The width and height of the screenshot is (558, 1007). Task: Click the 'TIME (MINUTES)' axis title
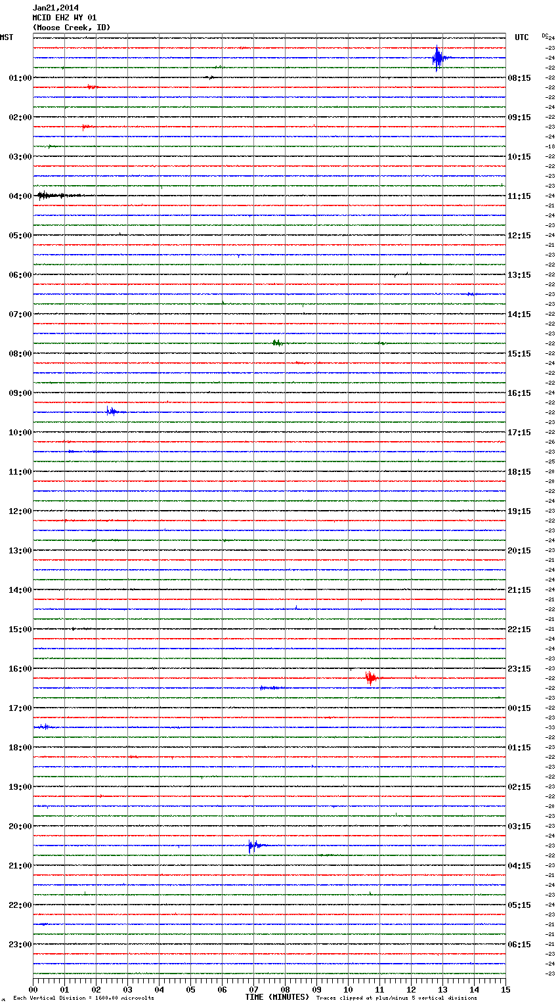point(277,997)
